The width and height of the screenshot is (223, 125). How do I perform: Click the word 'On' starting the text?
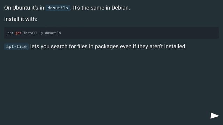click(8, 8)
